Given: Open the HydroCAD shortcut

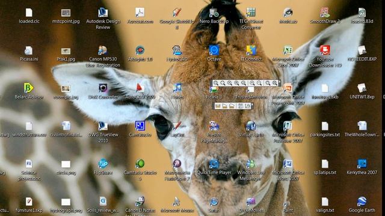Looking at the screenshot, I should point(177,50).
